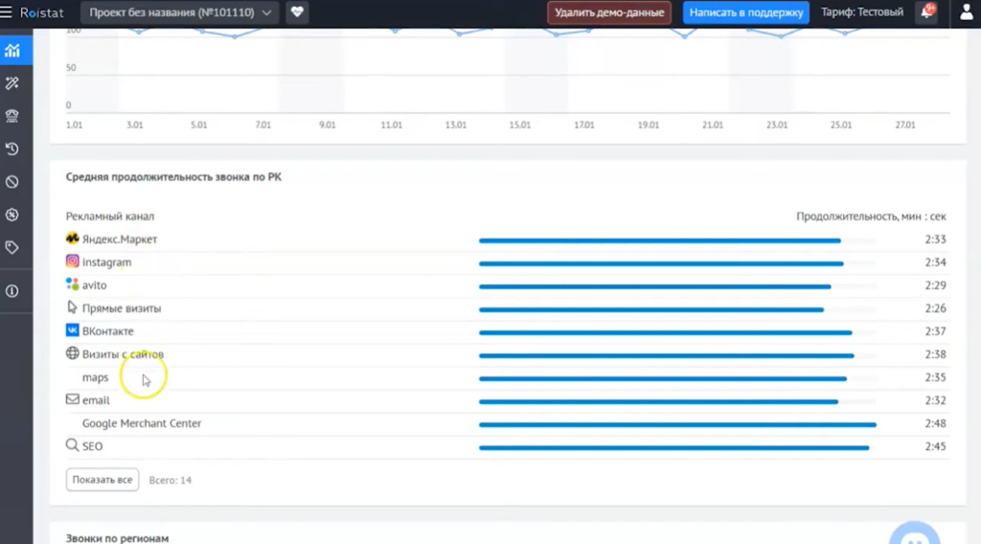Open the history clock icon in the sidebar
981x544 pixels.
[x=12, y=148]
